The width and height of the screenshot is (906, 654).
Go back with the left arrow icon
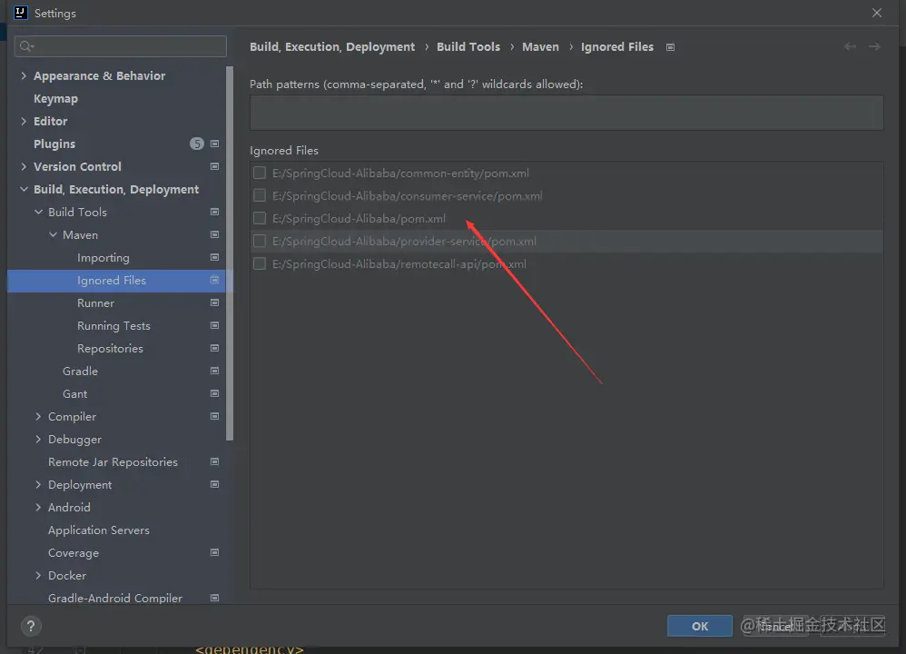pos(850,47)
